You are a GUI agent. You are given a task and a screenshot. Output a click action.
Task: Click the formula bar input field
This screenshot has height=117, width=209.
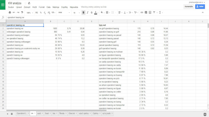click(107, 17)
